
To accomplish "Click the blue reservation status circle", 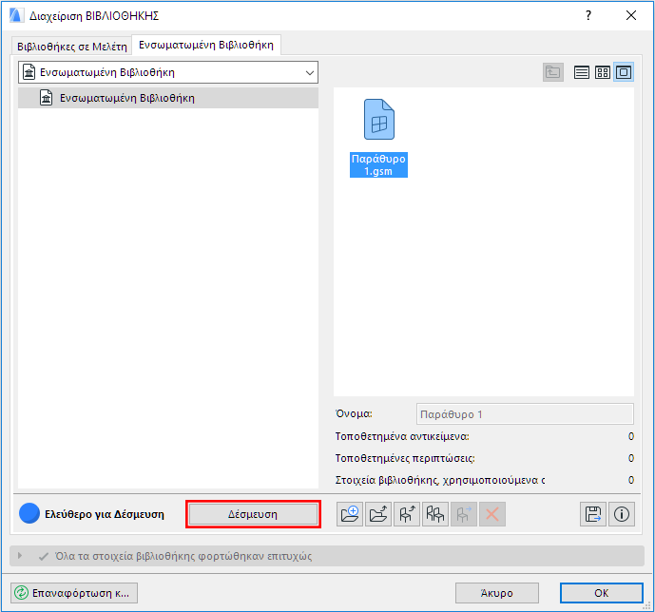I will 29,514.
